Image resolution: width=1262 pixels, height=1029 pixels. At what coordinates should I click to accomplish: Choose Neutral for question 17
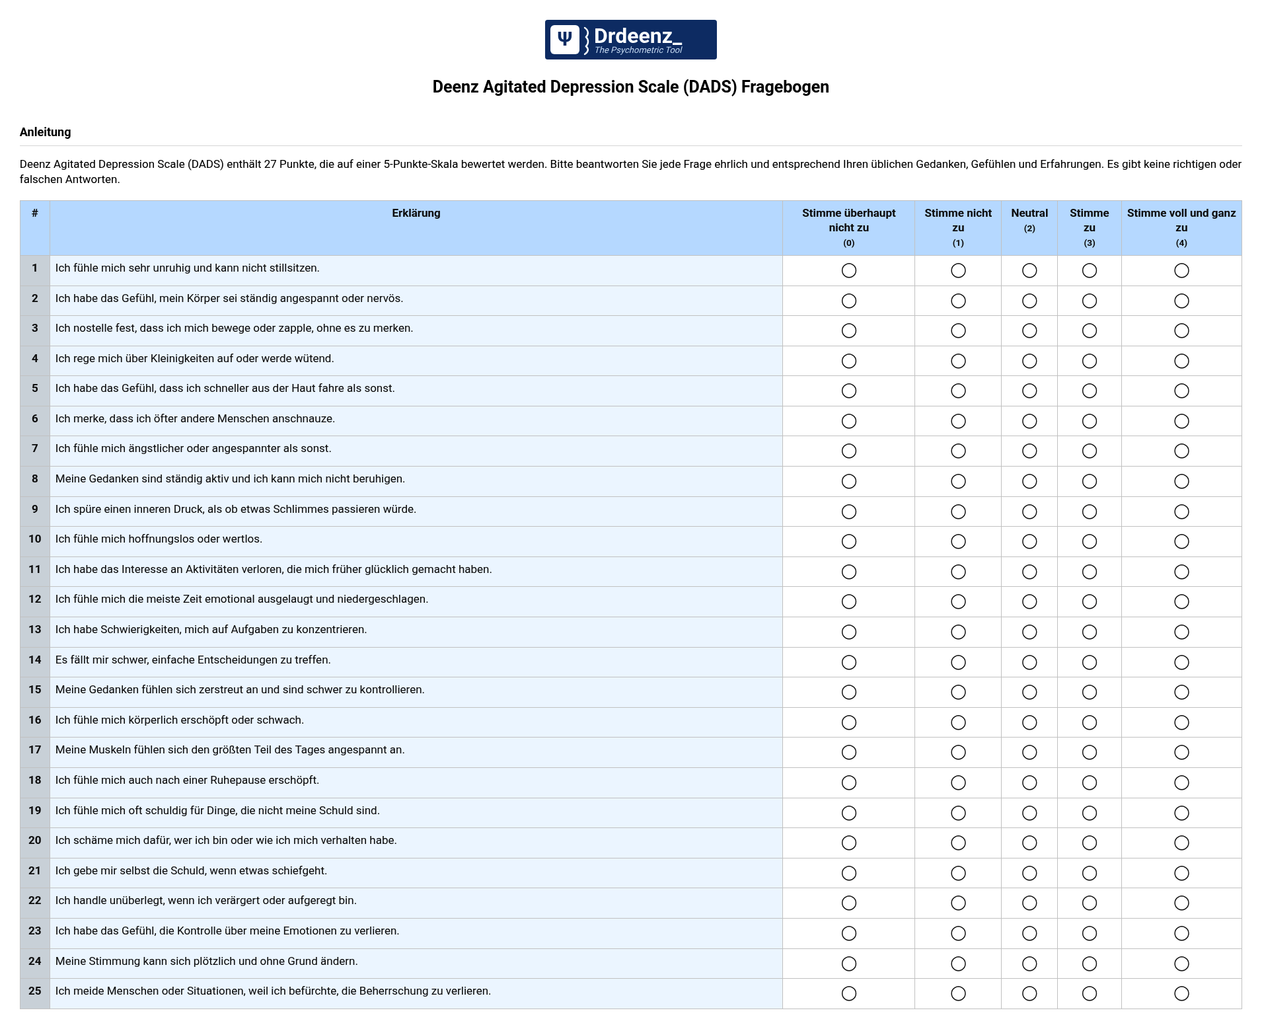tap(1029, 753)
